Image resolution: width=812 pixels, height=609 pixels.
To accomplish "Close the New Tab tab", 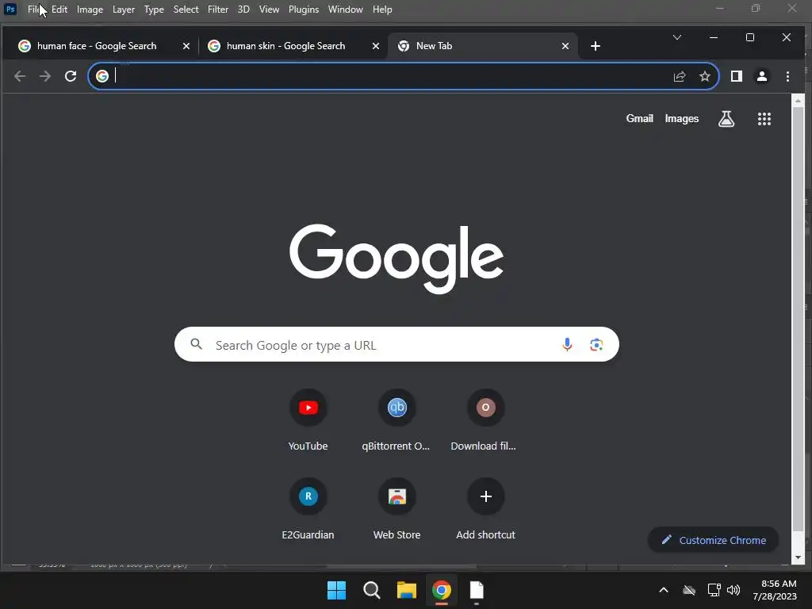I will [565, 46].
